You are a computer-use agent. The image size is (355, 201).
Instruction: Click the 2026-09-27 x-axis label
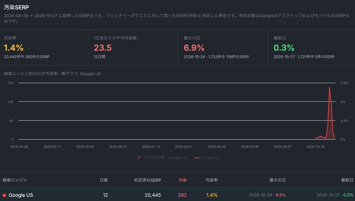point(283,147)
